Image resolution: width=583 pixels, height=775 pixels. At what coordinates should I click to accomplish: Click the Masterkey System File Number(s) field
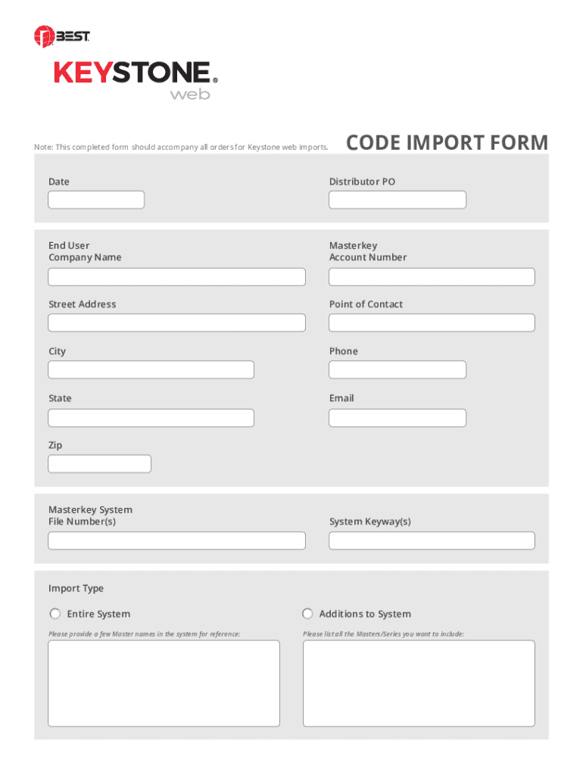click(176, 540)
